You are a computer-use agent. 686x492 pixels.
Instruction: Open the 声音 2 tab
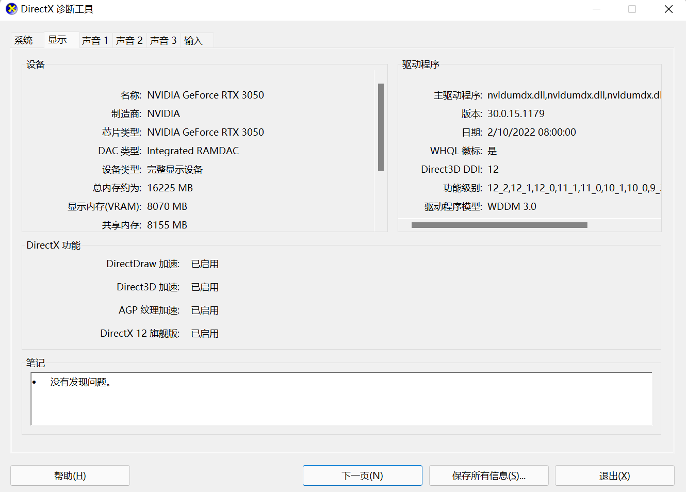point(129,40)
